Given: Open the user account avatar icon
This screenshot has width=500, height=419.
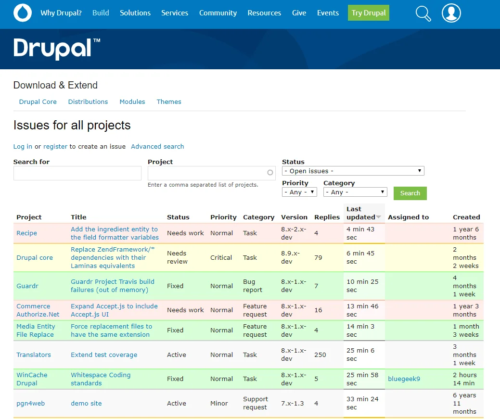Looking at the screenshot, I should pyautogui.click(x=451, y=13).
